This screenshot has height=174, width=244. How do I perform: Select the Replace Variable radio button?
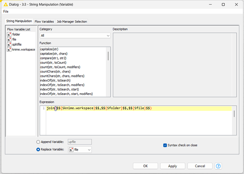pos(38,150)
